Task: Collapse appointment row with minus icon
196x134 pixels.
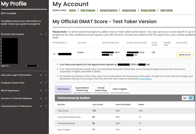Action: (x=54, y=54)
